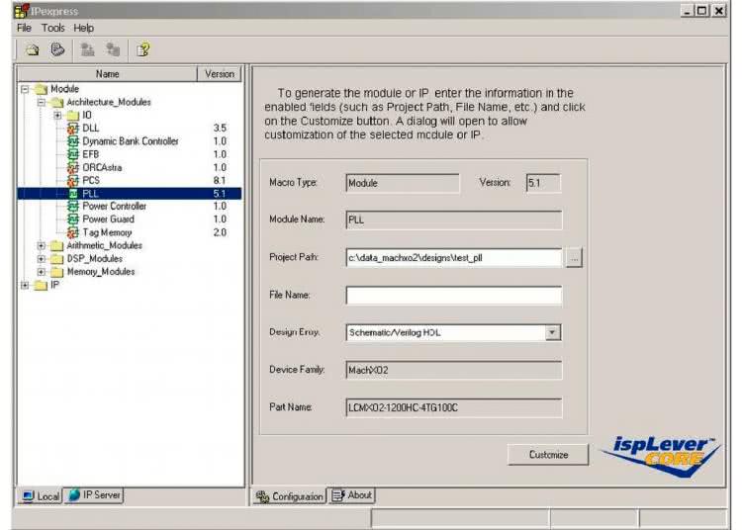The height and width of the screenshot is (530, 742).
Task: Select the Dynamic Bank Controller module
Action: [130, 141]
